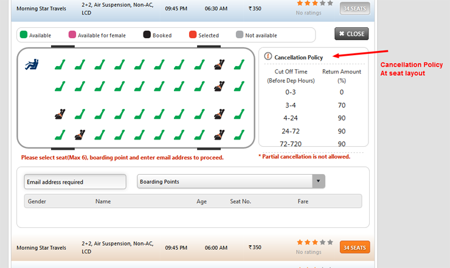The width and height of the screenshot is (450, 268).
Task: Click the Seat No. column header
Action: click(240, 201)
